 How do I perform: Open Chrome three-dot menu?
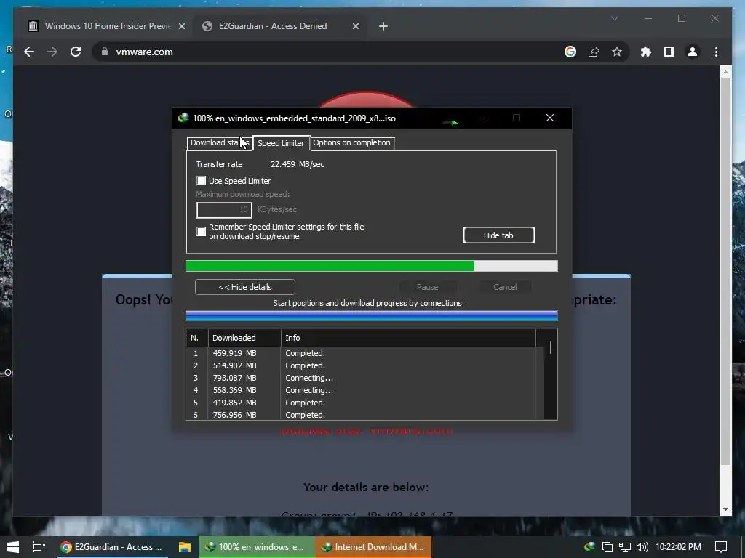(x=716, y=52)
